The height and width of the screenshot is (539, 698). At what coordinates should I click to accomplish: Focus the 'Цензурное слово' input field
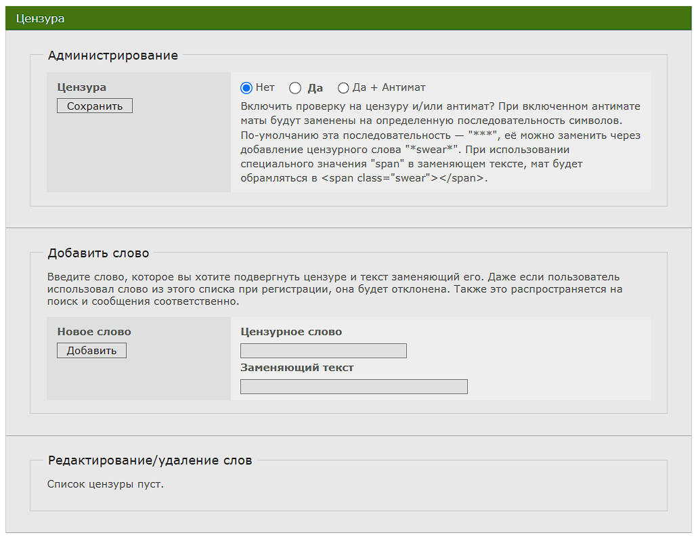coord(324,351)
